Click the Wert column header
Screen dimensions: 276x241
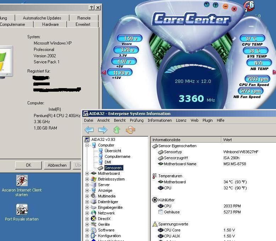point(249,140)
